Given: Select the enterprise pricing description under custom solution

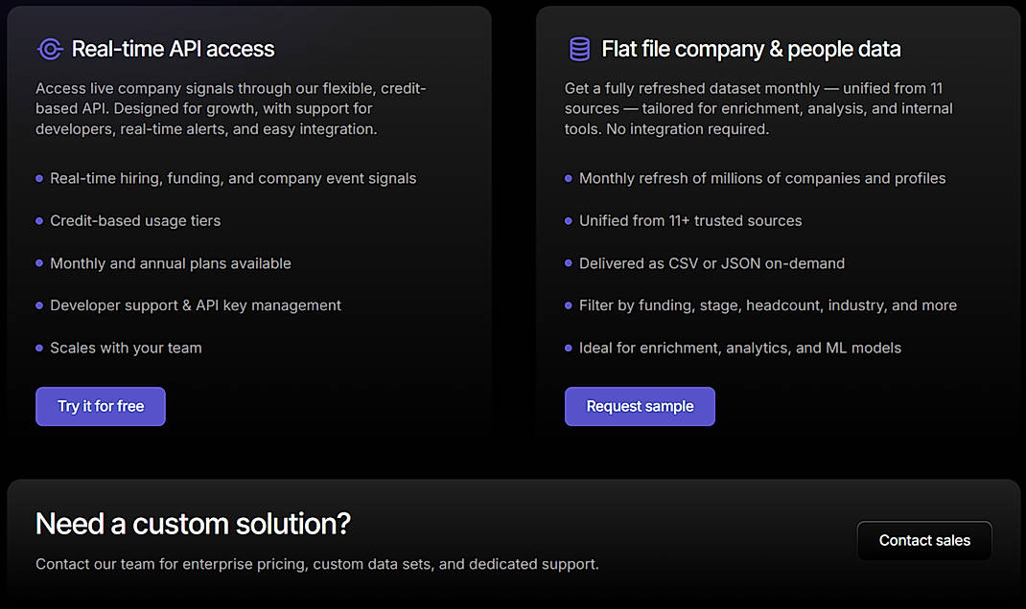Looking at the screenshot, I should (x=315, y=564).
